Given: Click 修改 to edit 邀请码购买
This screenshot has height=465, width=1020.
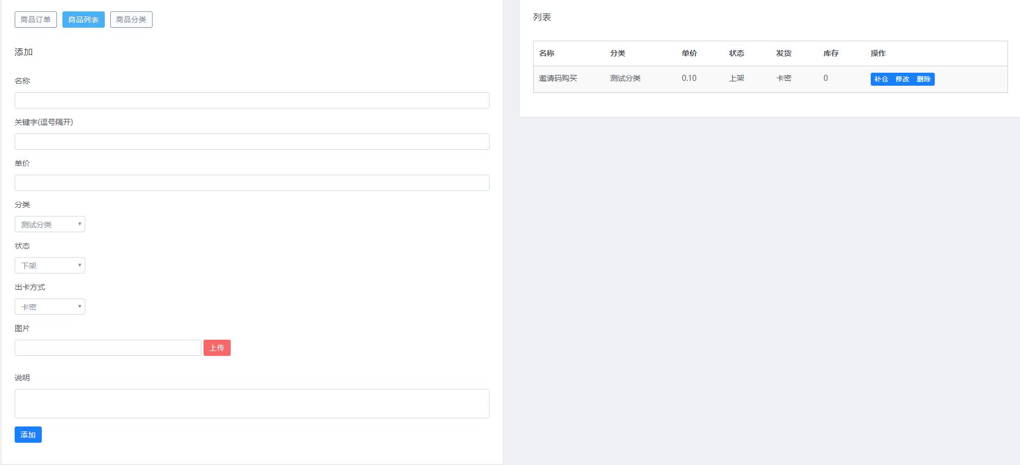Looking at the screenshot, I should pos(902,79).
